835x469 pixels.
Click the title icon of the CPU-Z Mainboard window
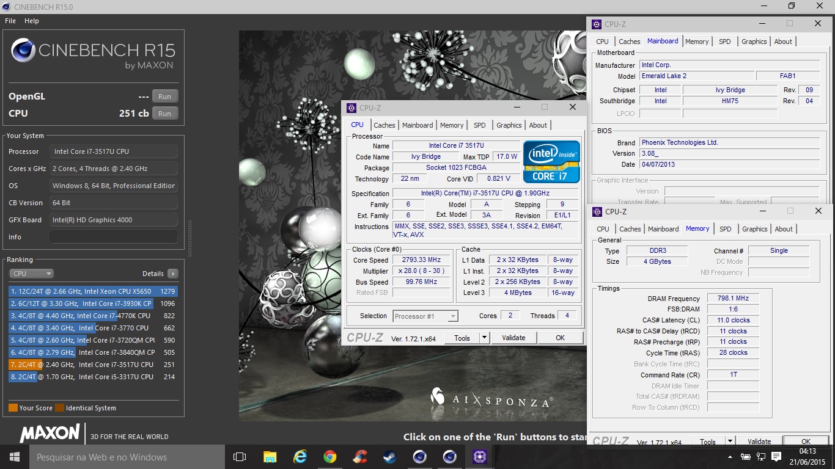tap(596, 24)
